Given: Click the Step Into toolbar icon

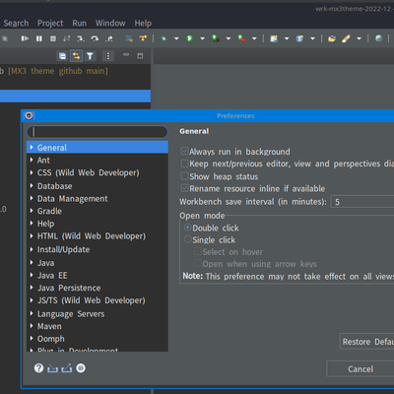Looking at the screenshot, I should pyautogui.click(x=81, y=38).
